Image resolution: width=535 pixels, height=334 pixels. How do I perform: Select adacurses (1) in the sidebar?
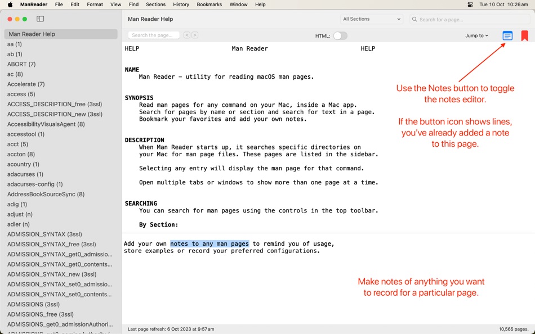pyautogui.click(x=61, y=174)
